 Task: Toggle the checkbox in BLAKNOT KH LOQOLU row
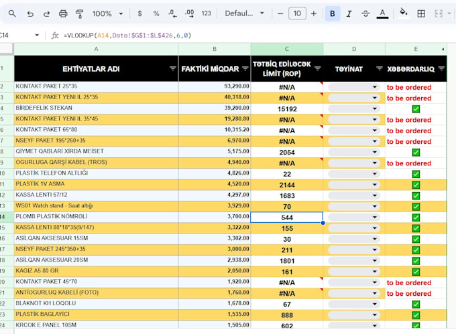pos(416,305)
